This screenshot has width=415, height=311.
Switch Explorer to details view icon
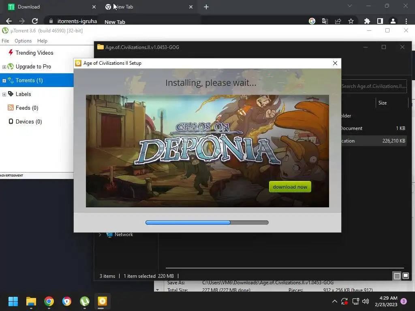(397, 276)
